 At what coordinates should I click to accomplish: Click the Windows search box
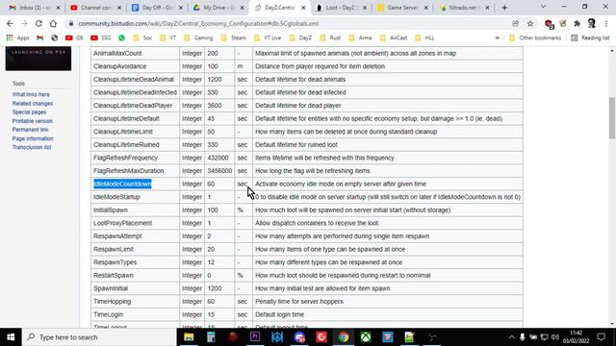click(x=100, y=337)
